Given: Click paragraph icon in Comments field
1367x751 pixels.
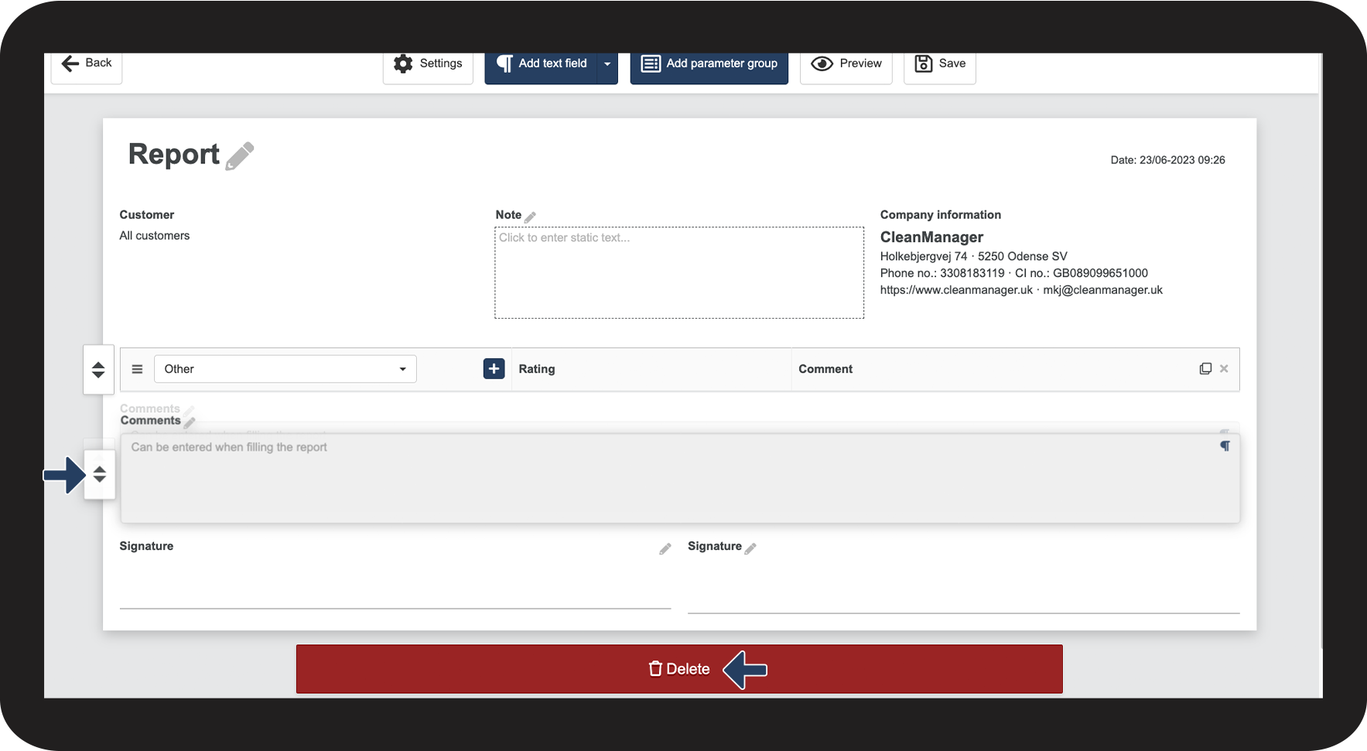Looking at the screenshot, I should pos(1225,445).
